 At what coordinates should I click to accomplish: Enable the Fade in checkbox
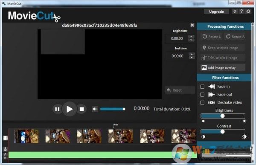point(202,87)
